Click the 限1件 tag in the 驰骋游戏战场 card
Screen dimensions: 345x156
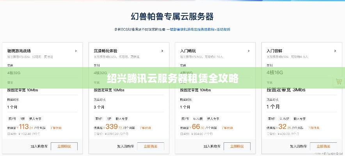[12, 119]
